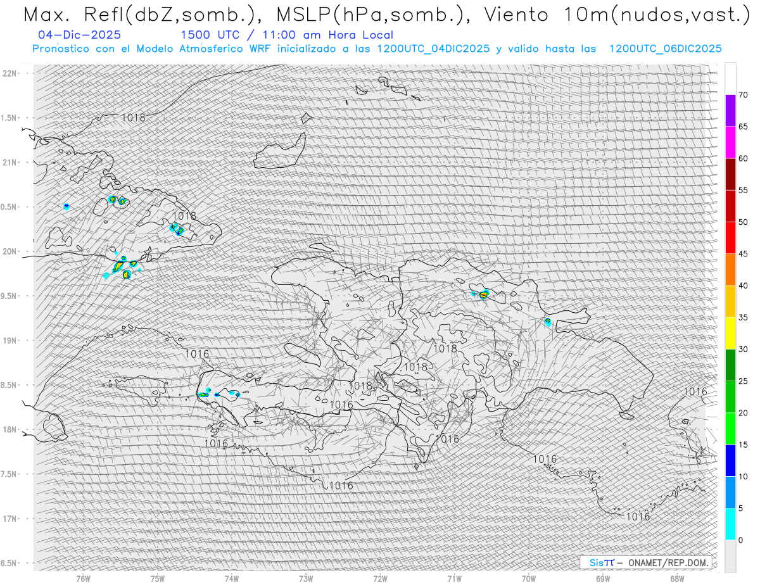
Task: Click the '20N' latitude label
Action: [x=9, y=251]
